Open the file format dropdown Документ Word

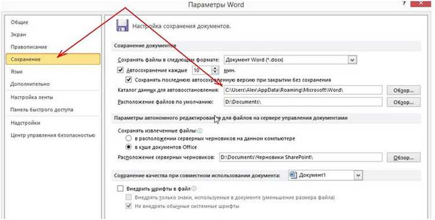coord(352,60)
